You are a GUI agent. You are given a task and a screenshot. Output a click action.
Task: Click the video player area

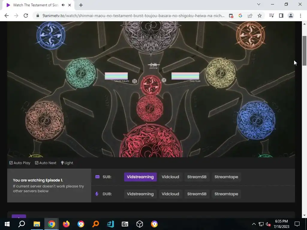point(151,89)
